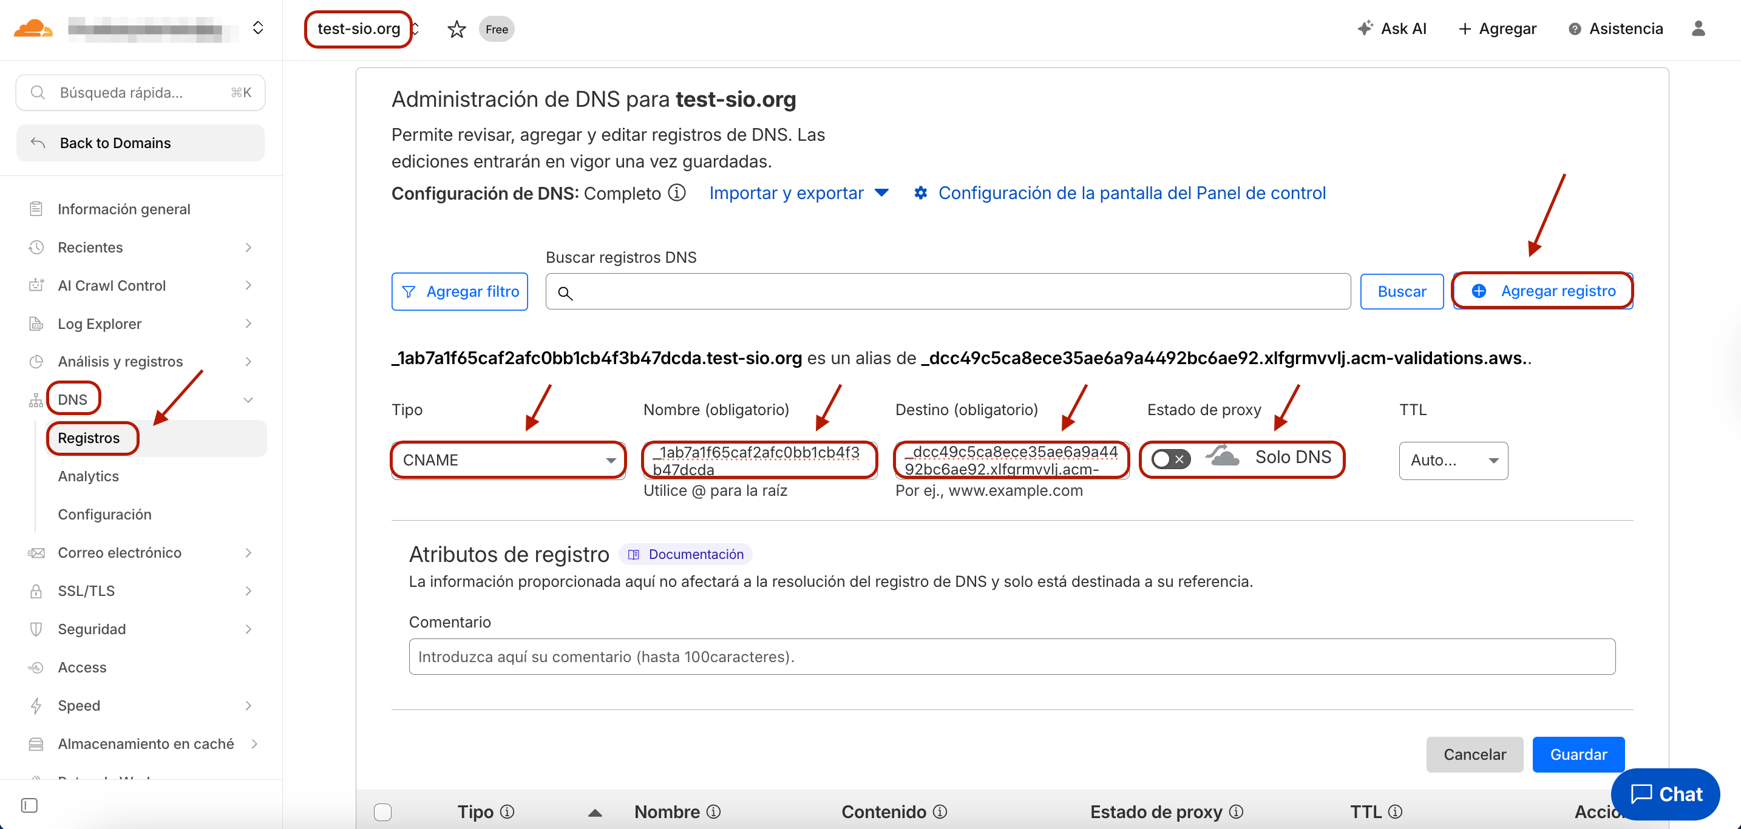Click the Comentario input field
This screenshot has width=1741, height=829.
click(1011, 657)
